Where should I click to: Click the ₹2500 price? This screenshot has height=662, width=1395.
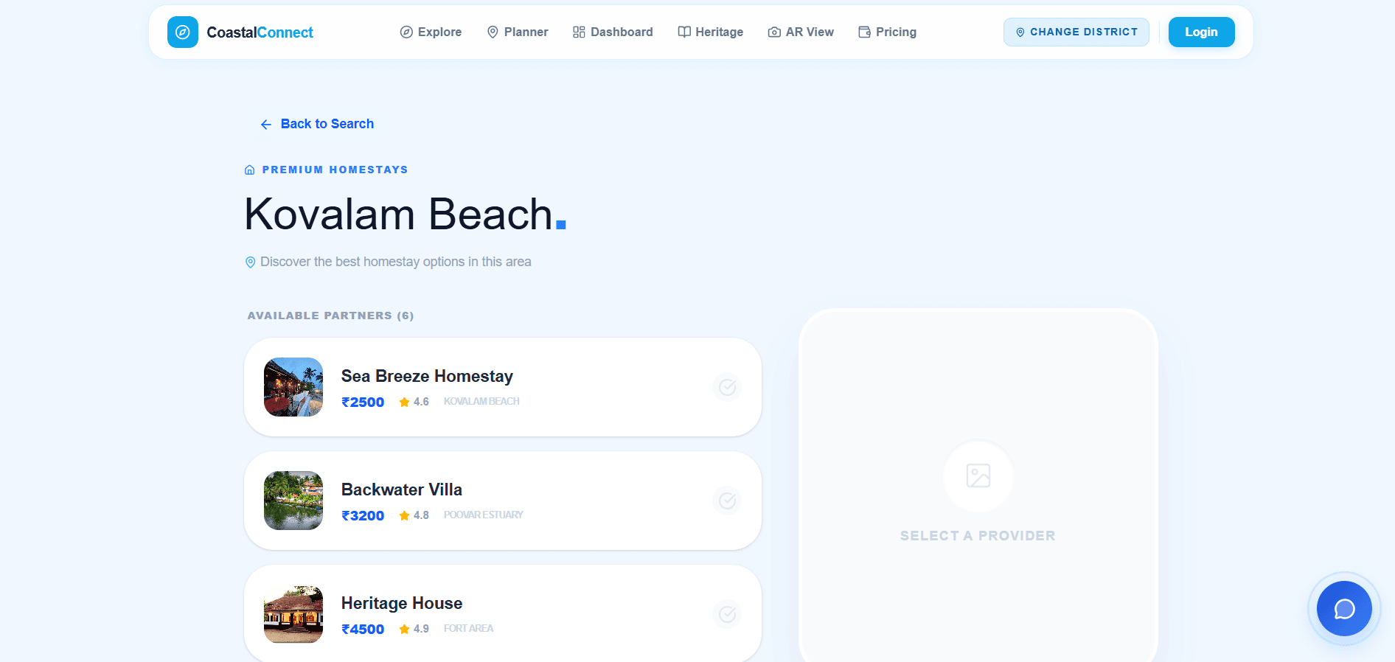point(363,402)
